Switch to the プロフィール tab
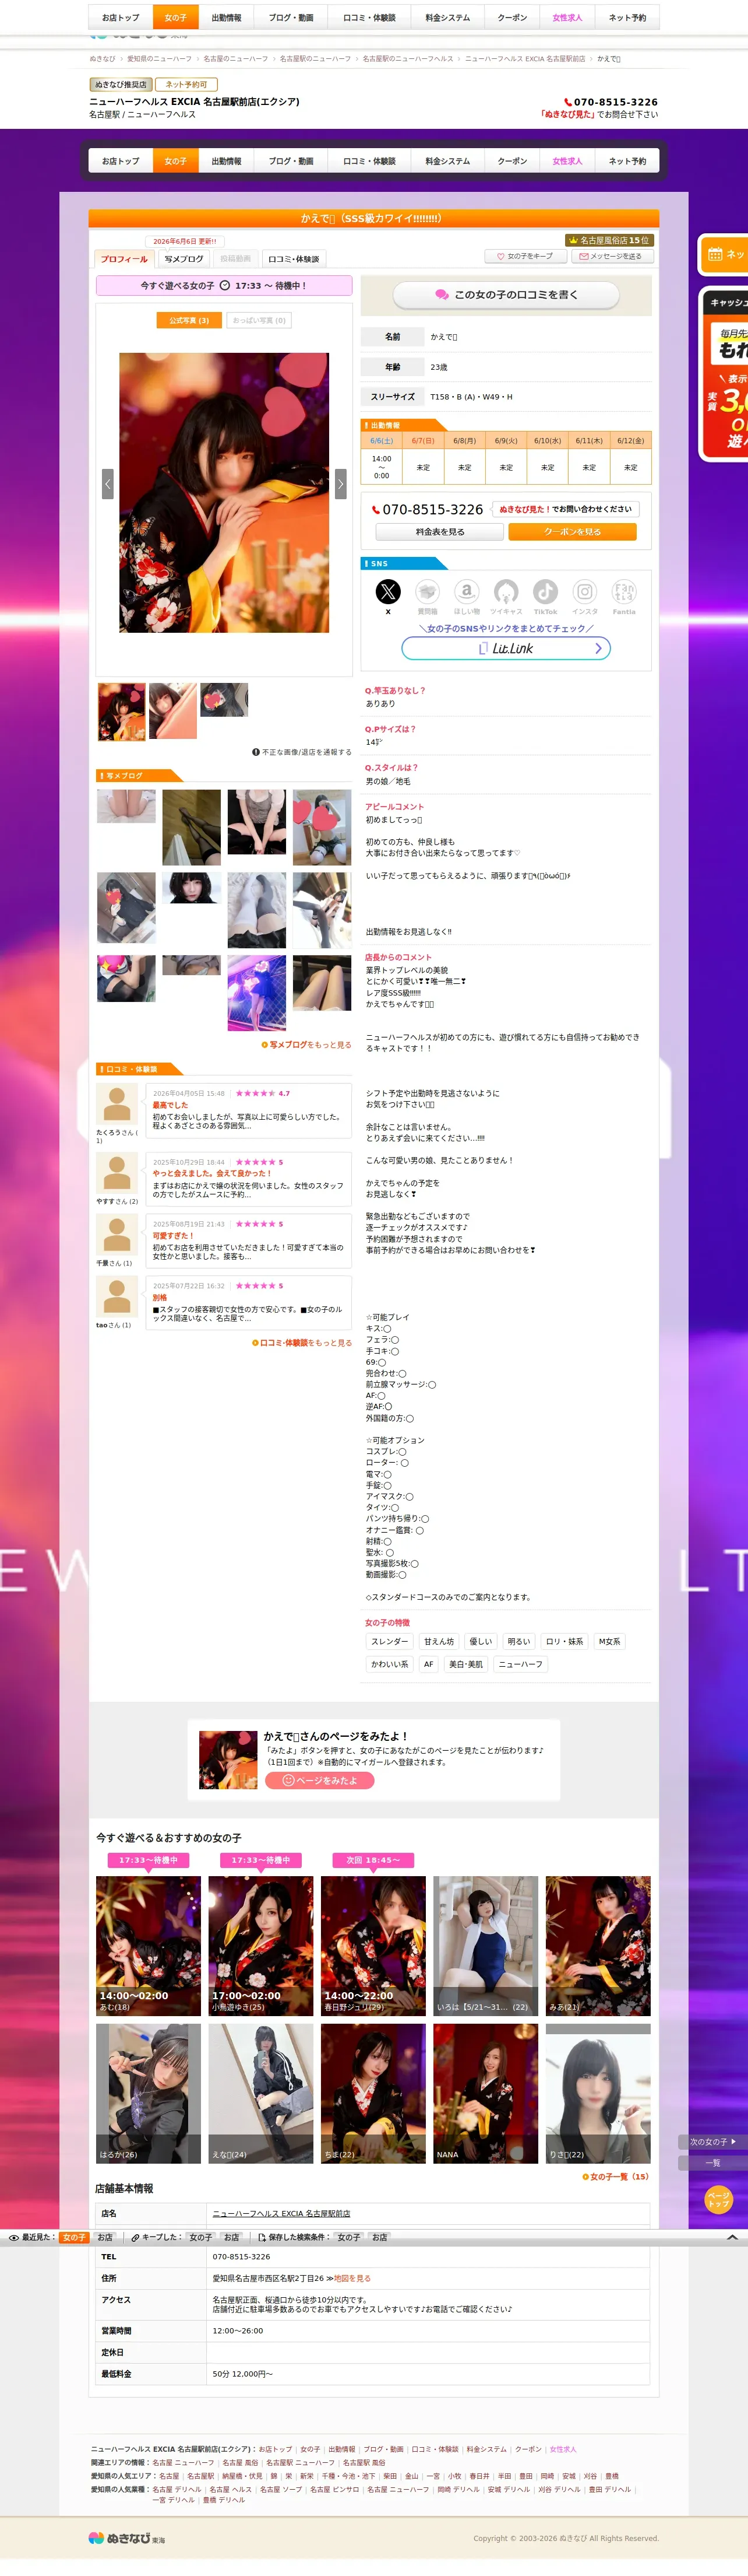The width and height of the screenshot is (748, 2576). click(124, 259)
